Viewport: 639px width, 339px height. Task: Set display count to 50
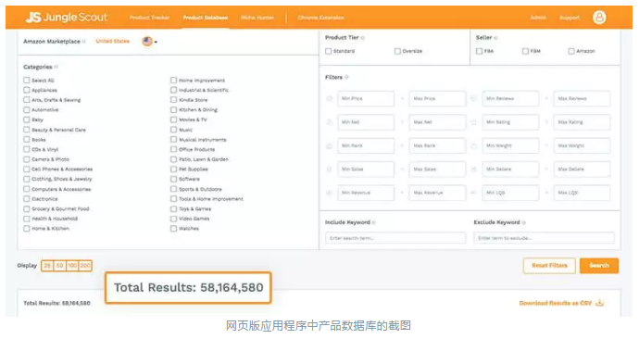pos(60,266)
